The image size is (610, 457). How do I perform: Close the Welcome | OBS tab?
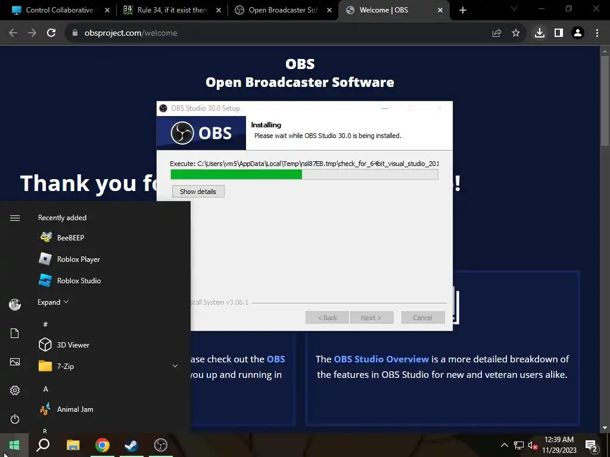pyautogui.click(x=440, y=10)
